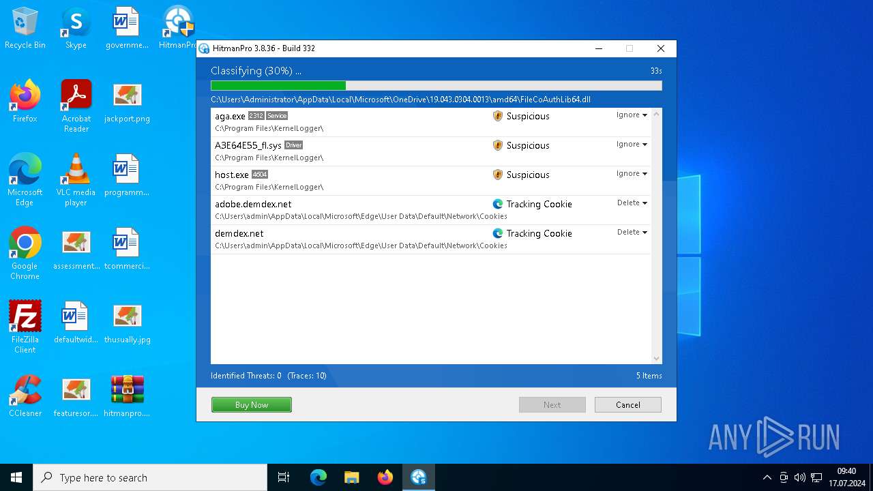Click the shield icon for A3E64E55_fl.sys
873x491 pixels.
click(x=498, y=145)
